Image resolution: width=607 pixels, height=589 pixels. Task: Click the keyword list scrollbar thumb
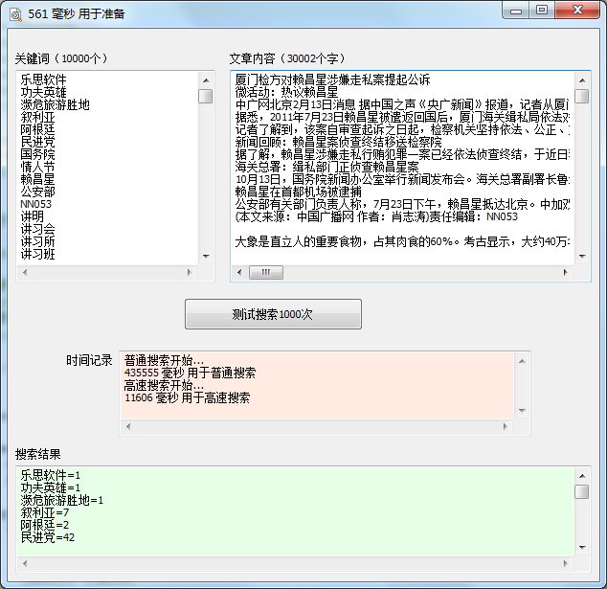(206, 96)
